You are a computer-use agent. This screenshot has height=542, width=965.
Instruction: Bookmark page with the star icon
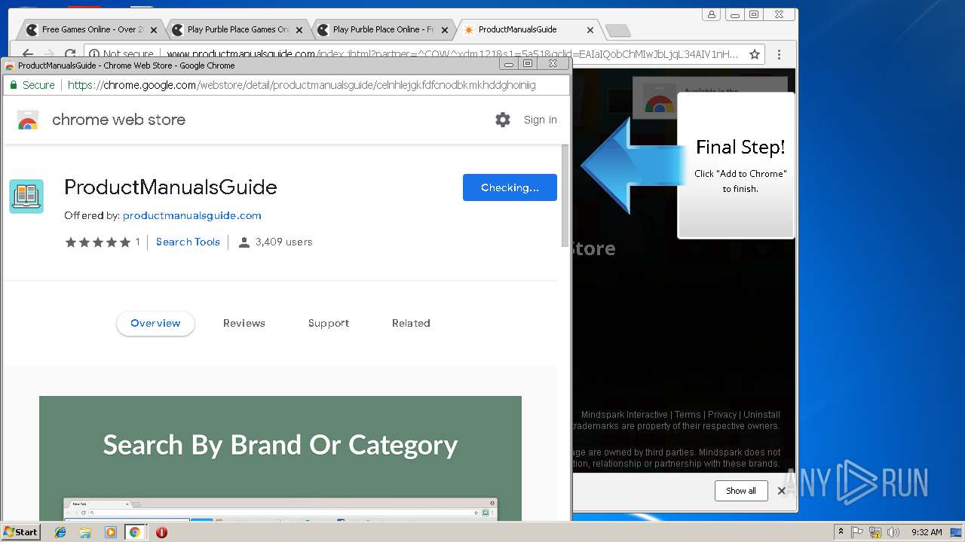pyautogui.click(x=755, y=54)
